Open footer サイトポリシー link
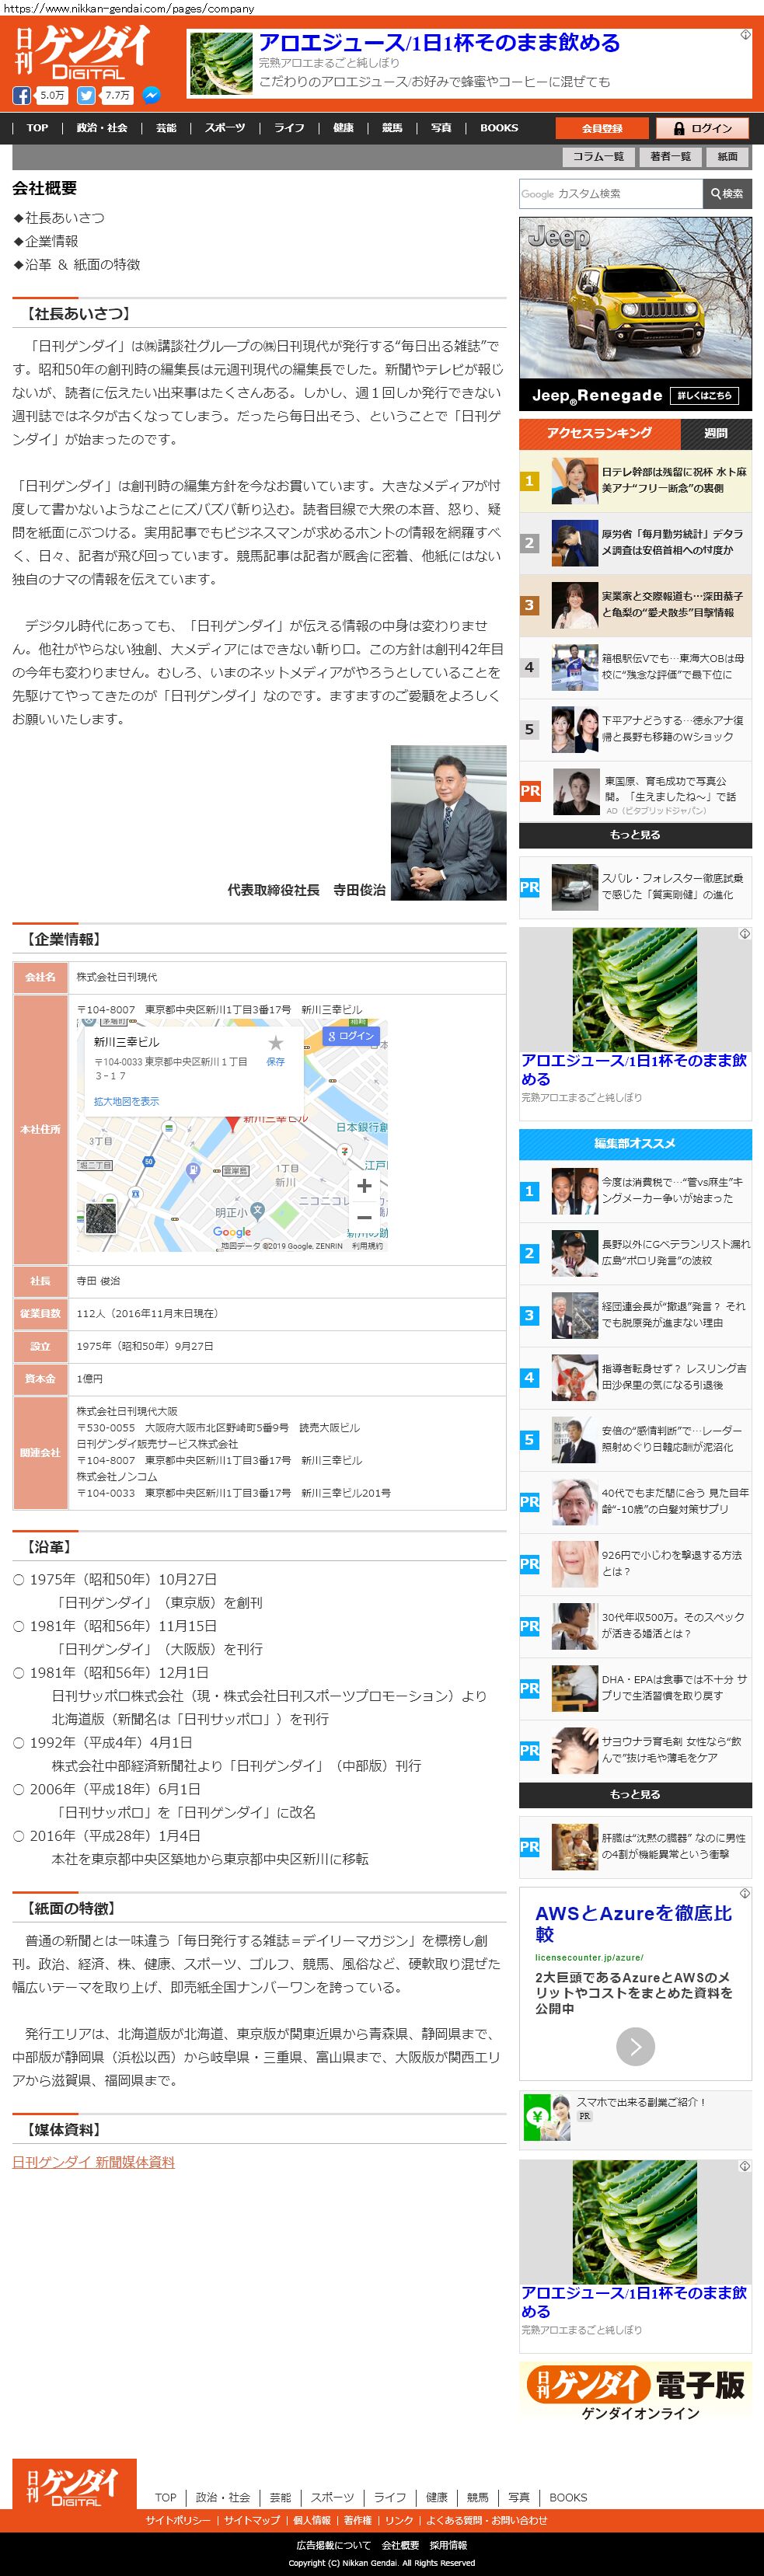Image resolution: width=764 pixels, height=2576 pixels. pos(178,2521)
